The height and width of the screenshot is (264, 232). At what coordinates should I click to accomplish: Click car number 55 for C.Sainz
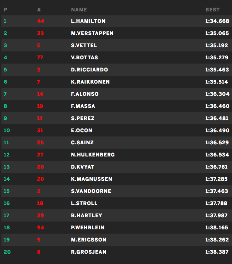tap(40, 143)
